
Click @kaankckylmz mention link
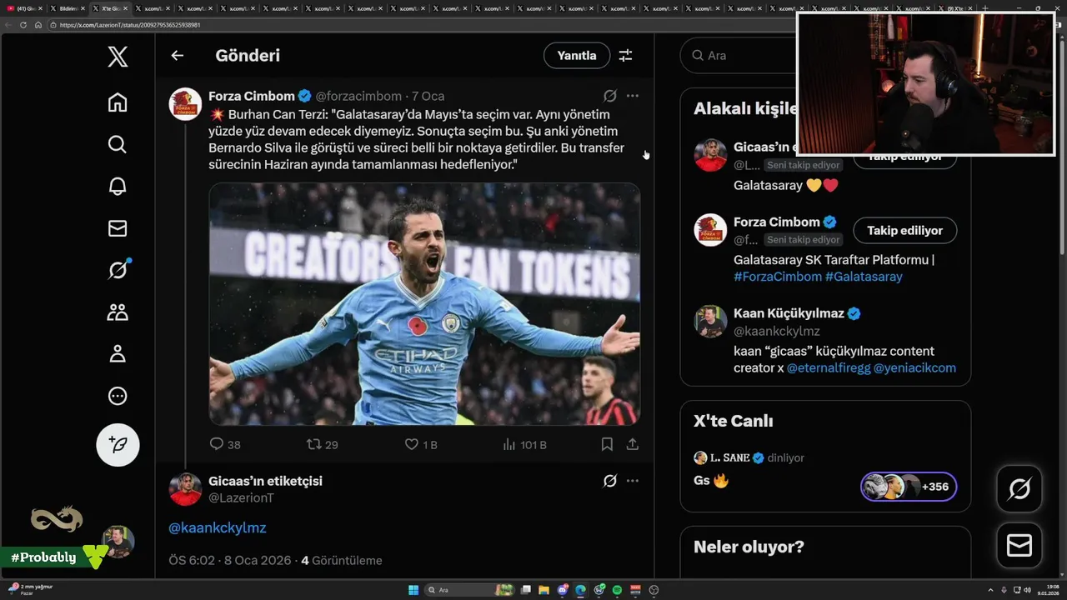tap(218, 527)
